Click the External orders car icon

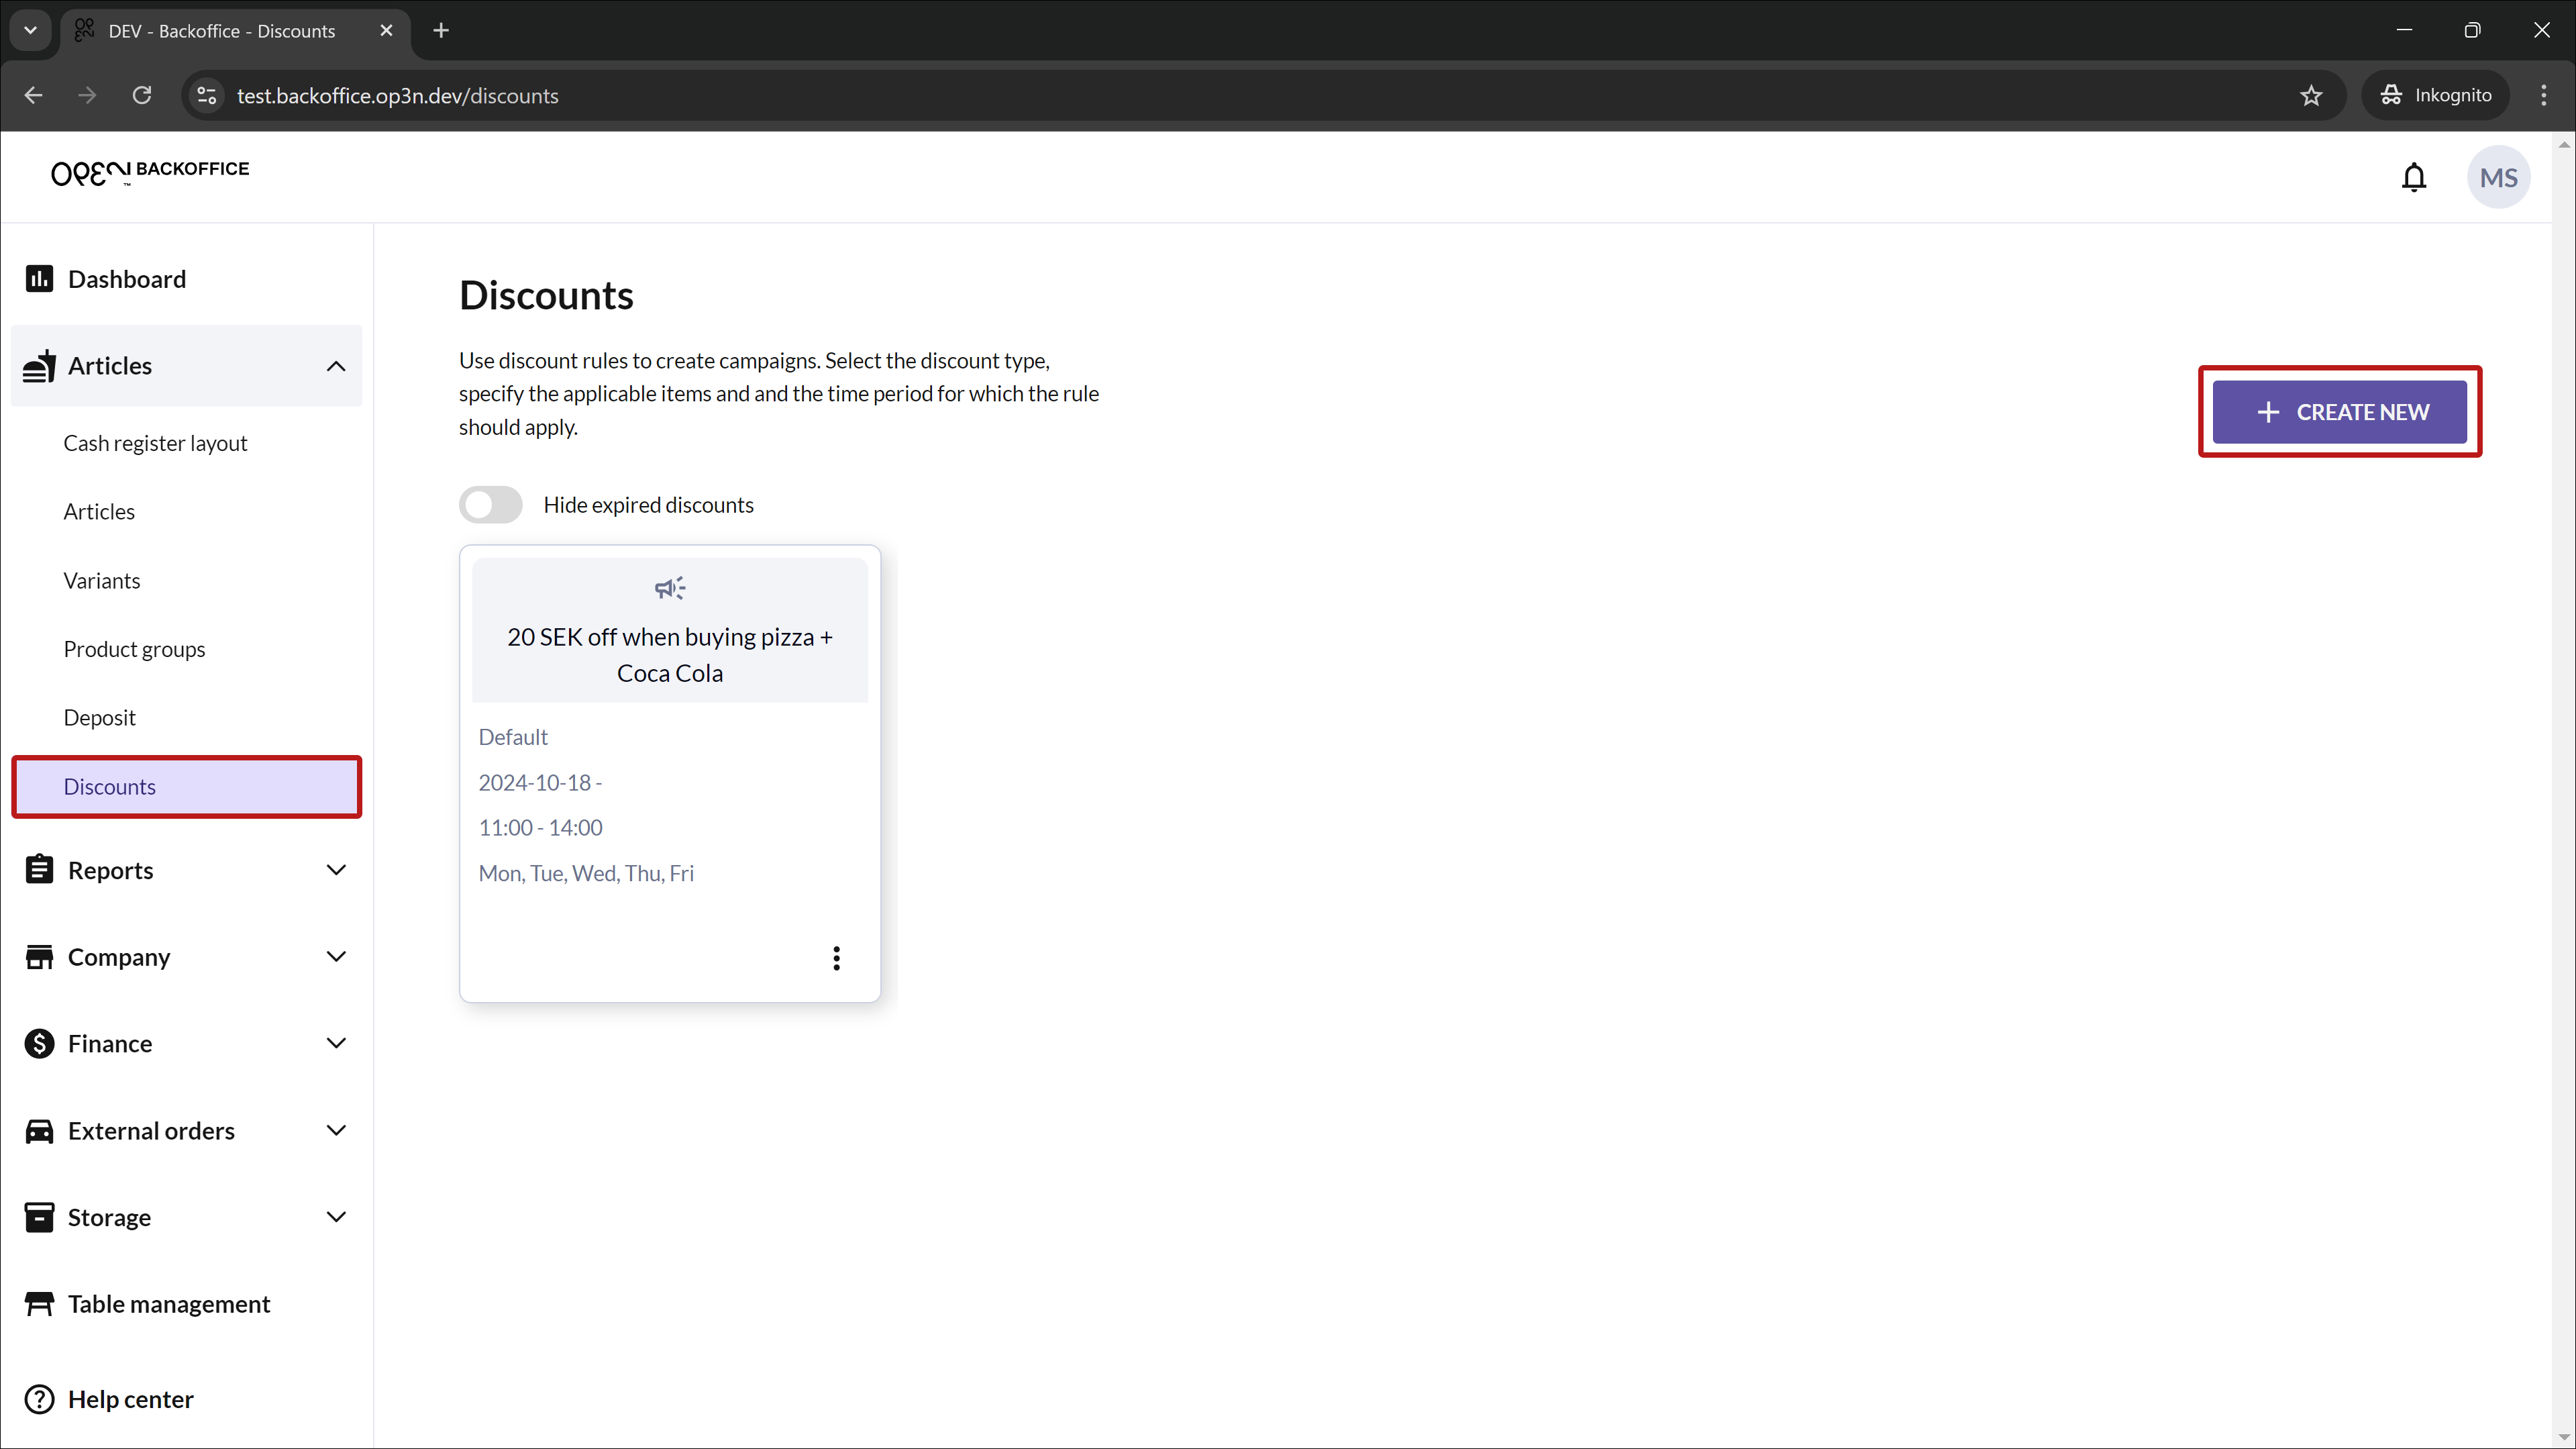tap(39, 1131)
